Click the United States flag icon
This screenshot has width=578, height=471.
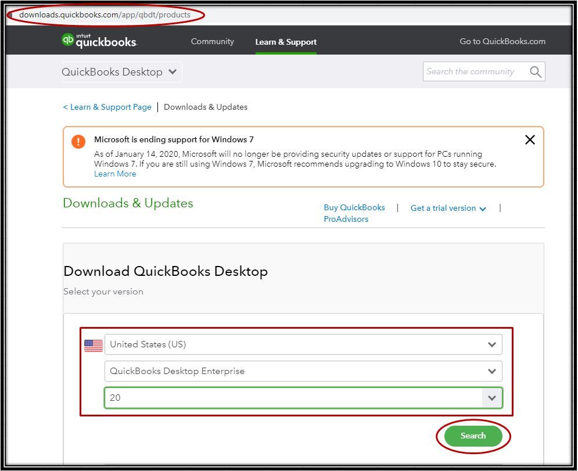click(94, 346)
